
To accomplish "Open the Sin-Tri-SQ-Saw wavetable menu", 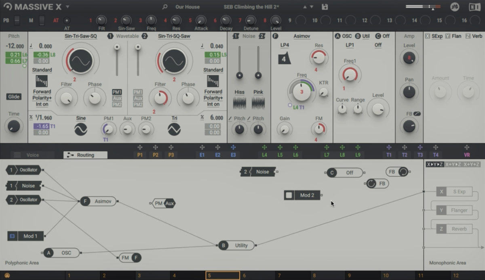I will 174,36.
